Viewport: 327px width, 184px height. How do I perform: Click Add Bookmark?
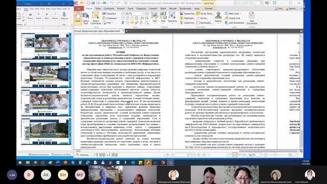tap(235, 22)
